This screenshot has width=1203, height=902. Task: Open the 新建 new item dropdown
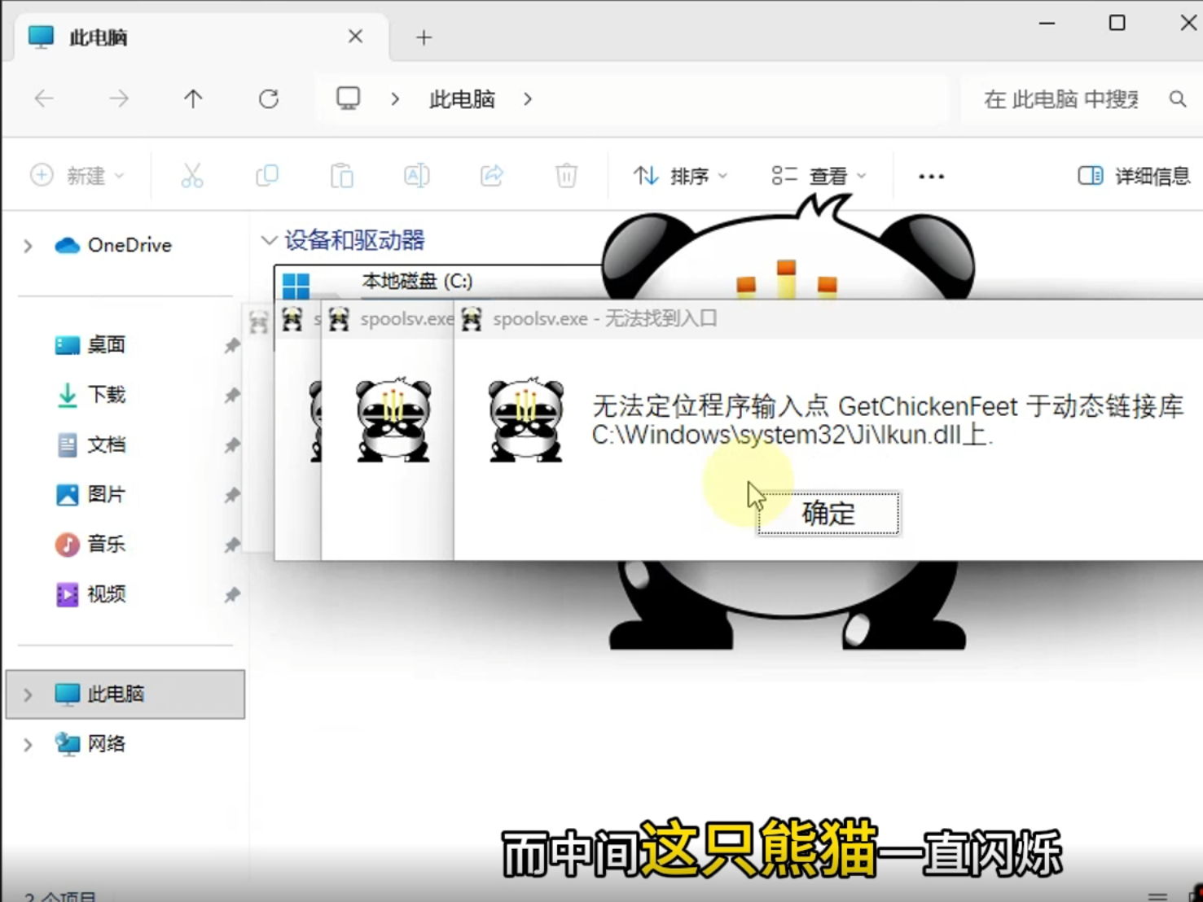(x=78, y=175)
